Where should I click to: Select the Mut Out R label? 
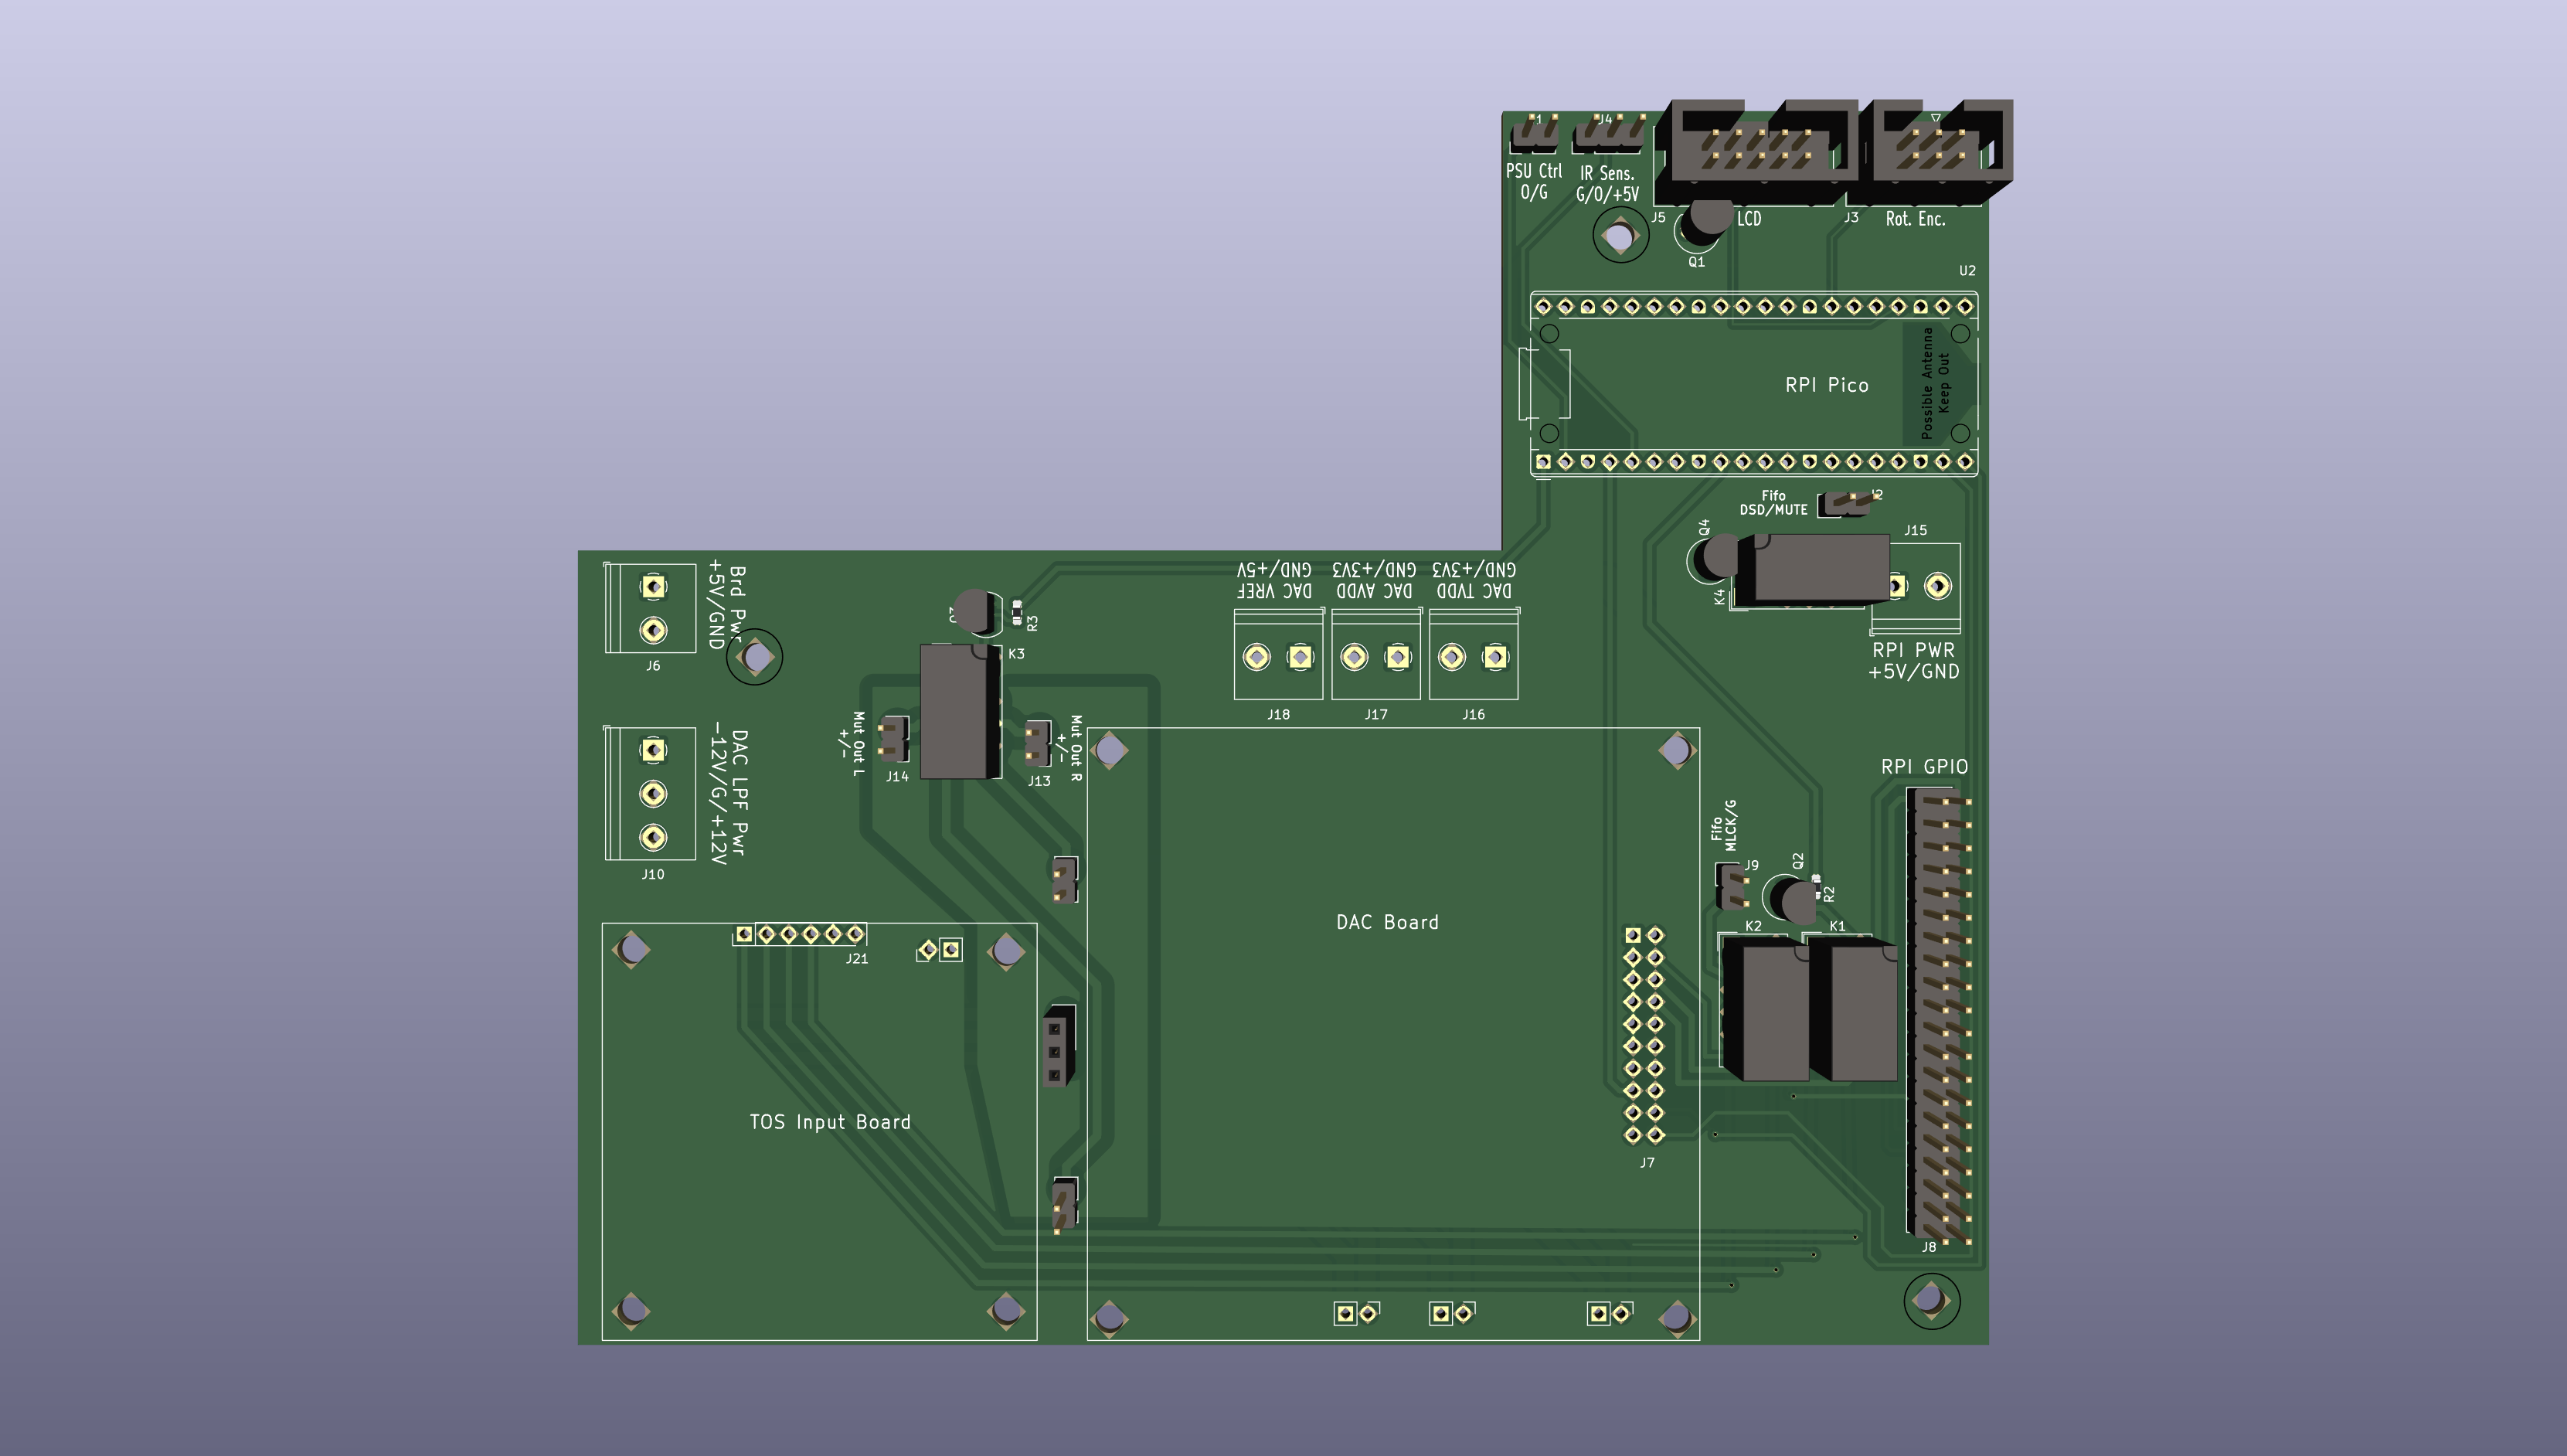[x=1069, y=748]
